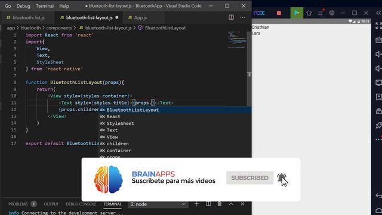This screenshot has height=215, width=382.
Task: Open the Nox skin (shirt) icon
Action: 309,13
